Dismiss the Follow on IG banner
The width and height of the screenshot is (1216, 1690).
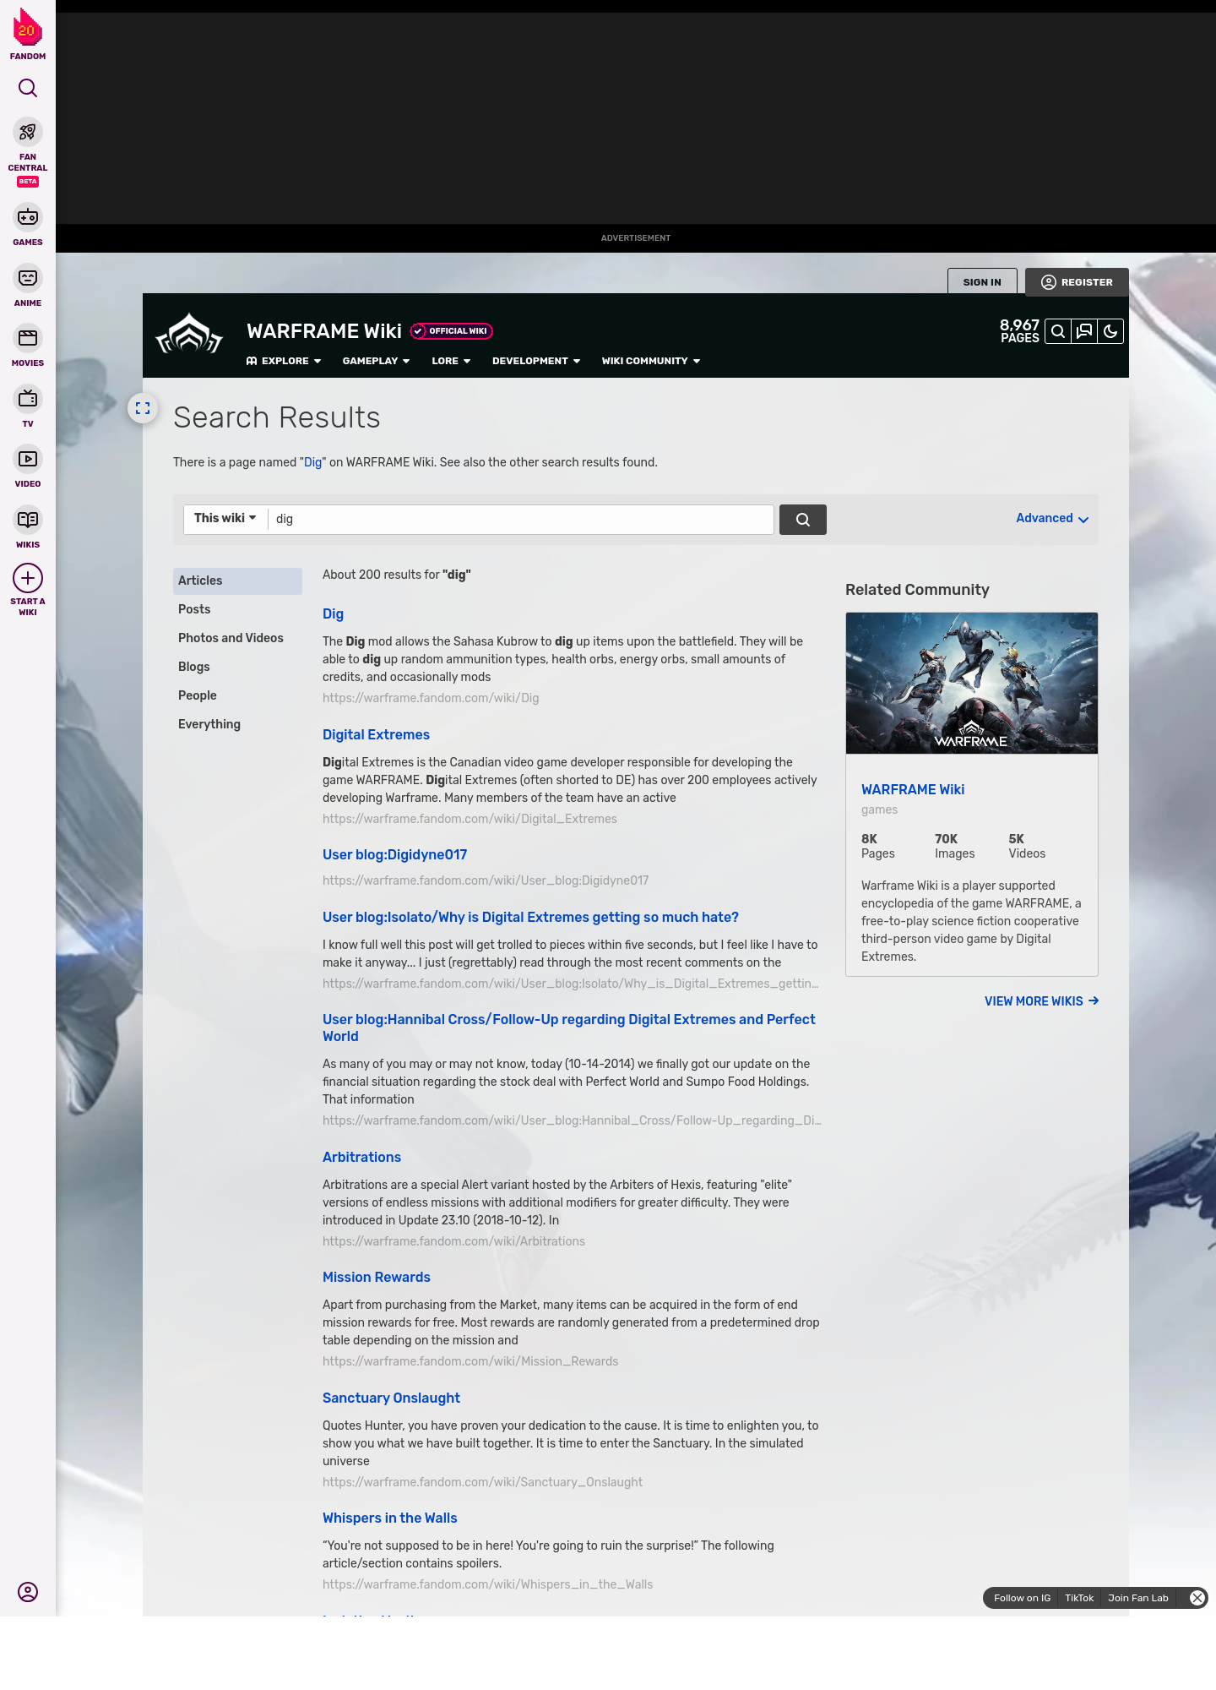point(1197,1598)
